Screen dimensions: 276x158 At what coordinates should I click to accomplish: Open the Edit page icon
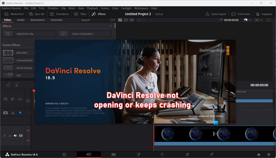(114, 154)
